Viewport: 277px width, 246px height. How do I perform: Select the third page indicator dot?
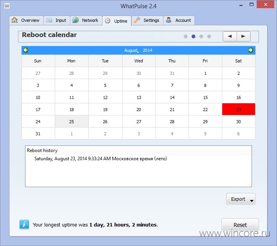tap(201, 36)
